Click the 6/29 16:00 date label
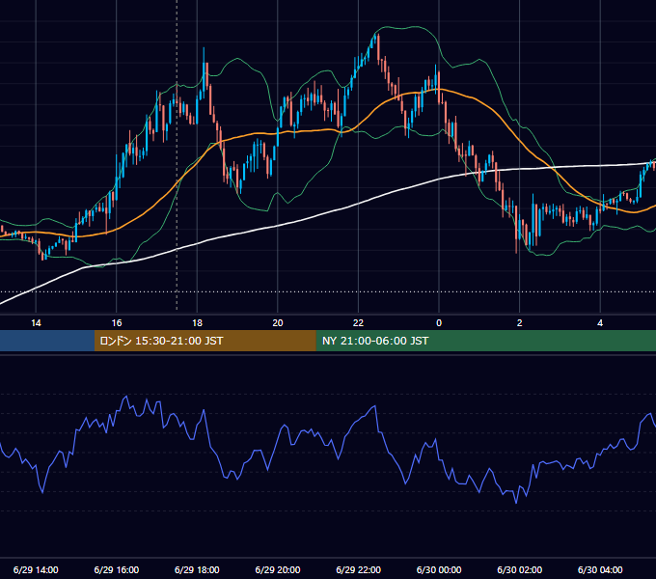 (117, 569)
